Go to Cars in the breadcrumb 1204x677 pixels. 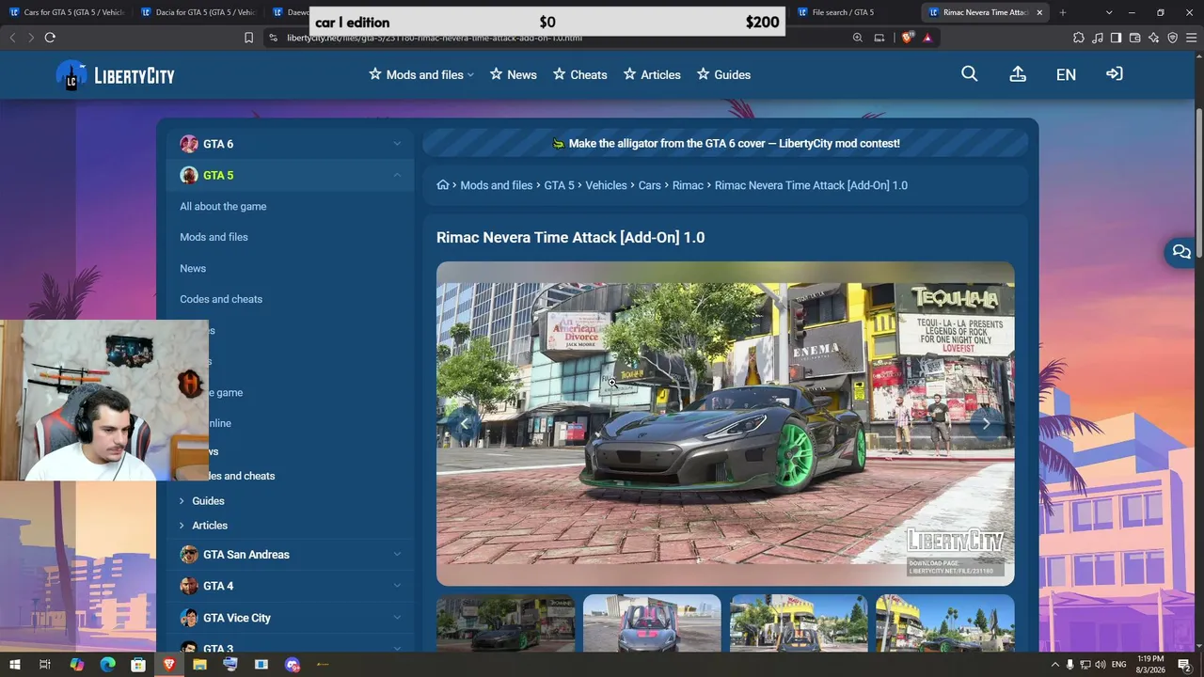pyautogui.click(x=650, y=185)
